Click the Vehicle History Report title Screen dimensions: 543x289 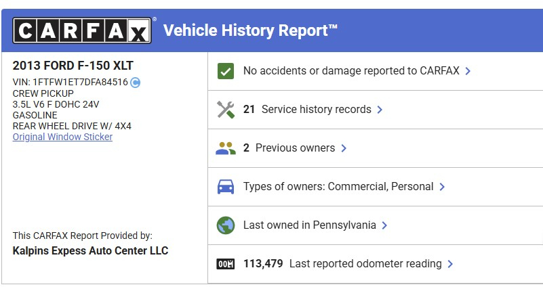coord(250,30)
